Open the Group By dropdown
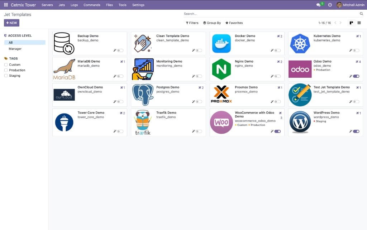 coord(212,23)
